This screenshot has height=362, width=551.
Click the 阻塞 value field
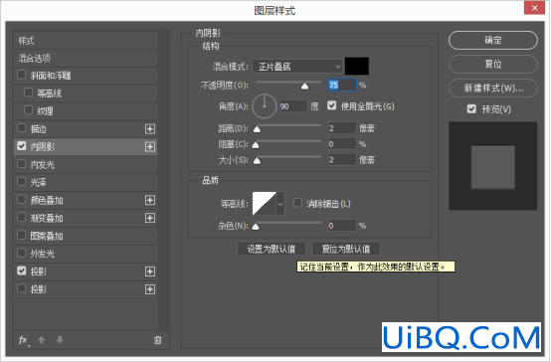pyautogui.click(x=342, y=144)
